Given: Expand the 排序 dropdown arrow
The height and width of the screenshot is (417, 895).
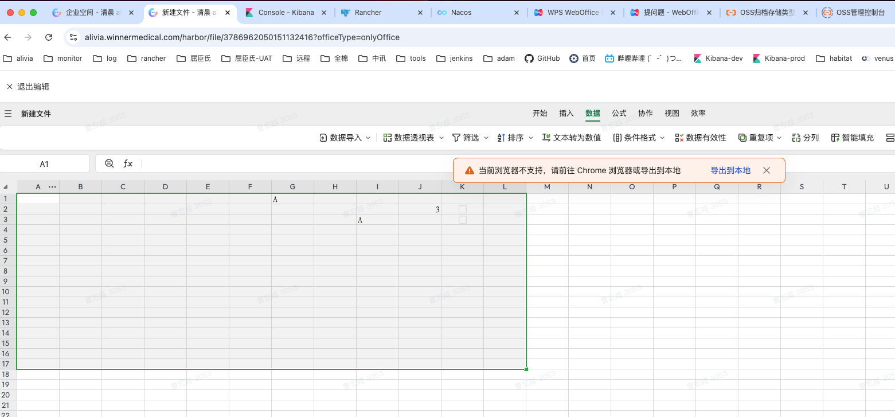Looking at the screenshot, I should (x=531, y=138).
